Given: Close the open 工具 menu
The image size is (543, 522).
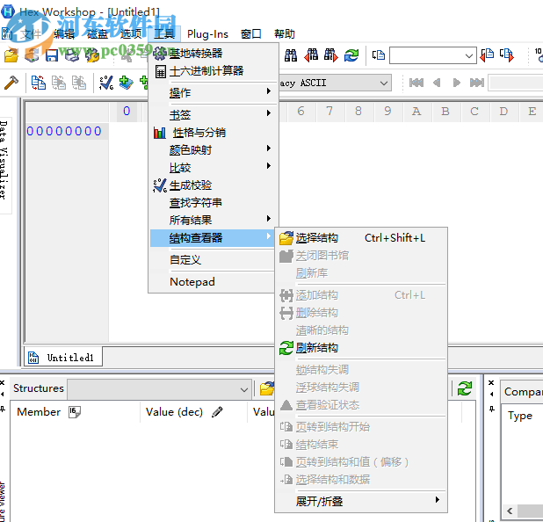Looking at the screenshot, I should 164,34.
